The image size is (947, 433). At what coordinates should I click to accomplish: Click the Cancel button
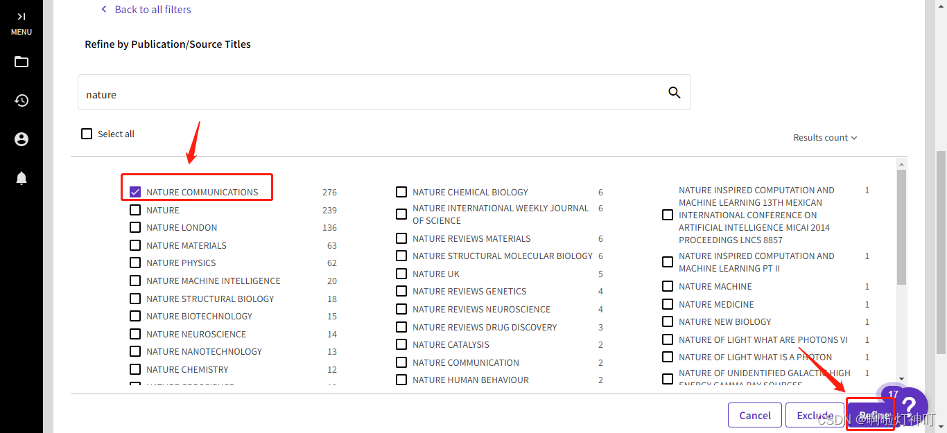tap(755, 416)
